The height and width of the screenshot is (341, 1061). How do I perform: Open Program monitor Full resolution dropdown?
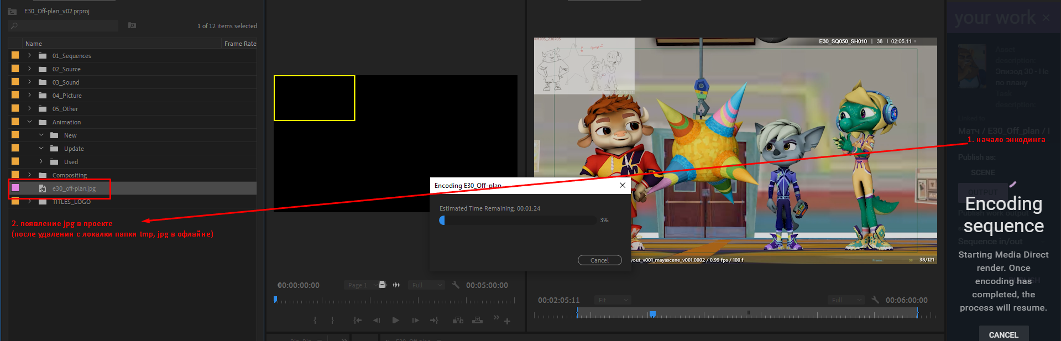tap(846, 300)
